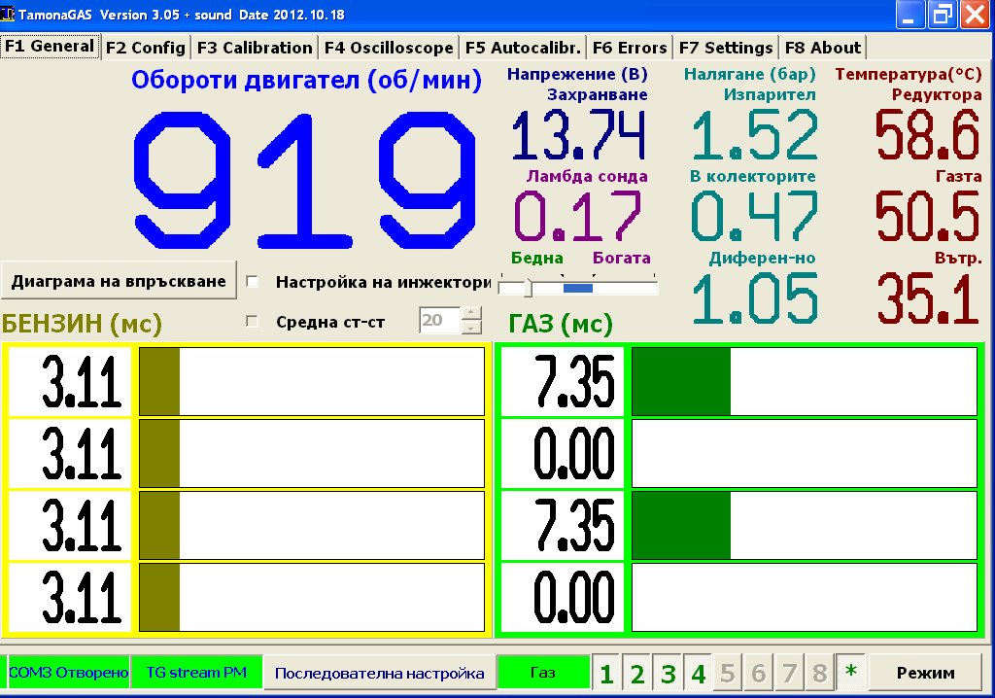
Task: Toggle cylinder 4 button in status bar
Action: 699,673
